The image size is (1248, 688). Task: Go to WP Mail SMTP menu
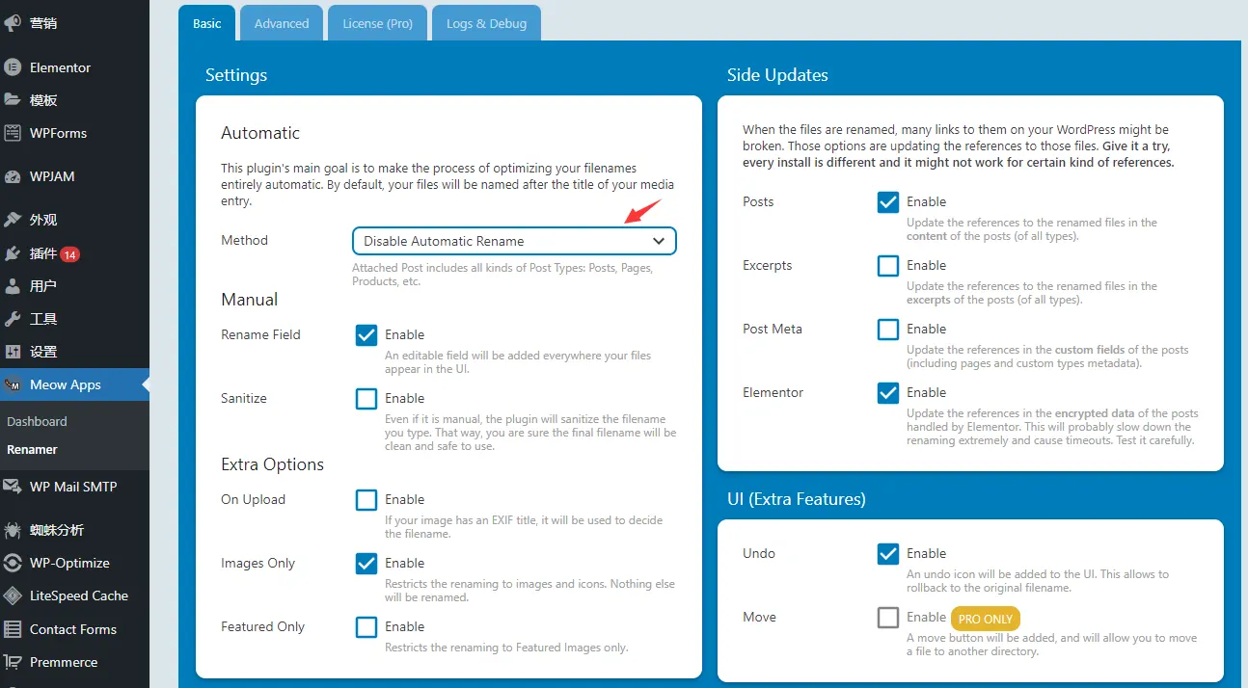[74, 487]
